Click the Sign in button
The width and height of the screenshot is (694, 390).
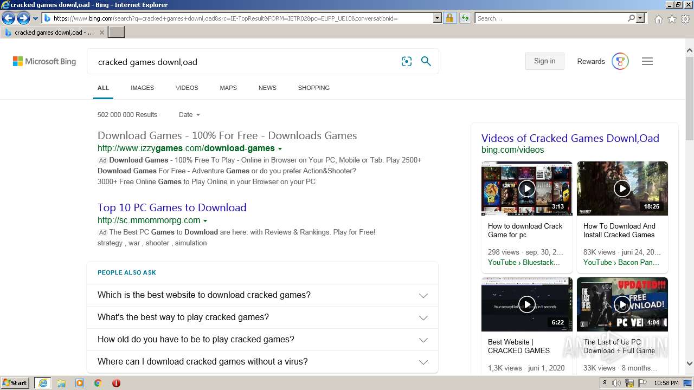pos(544,61)
